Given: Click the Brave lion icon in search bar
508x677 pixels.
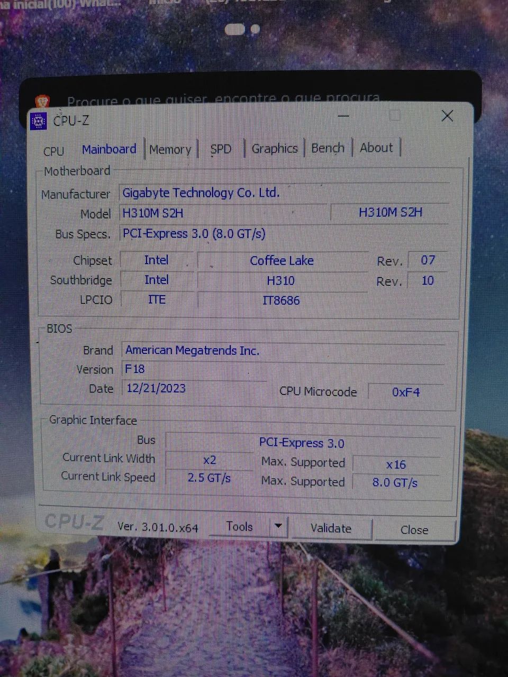Looking at the screenshot, I should pos(42,101).
